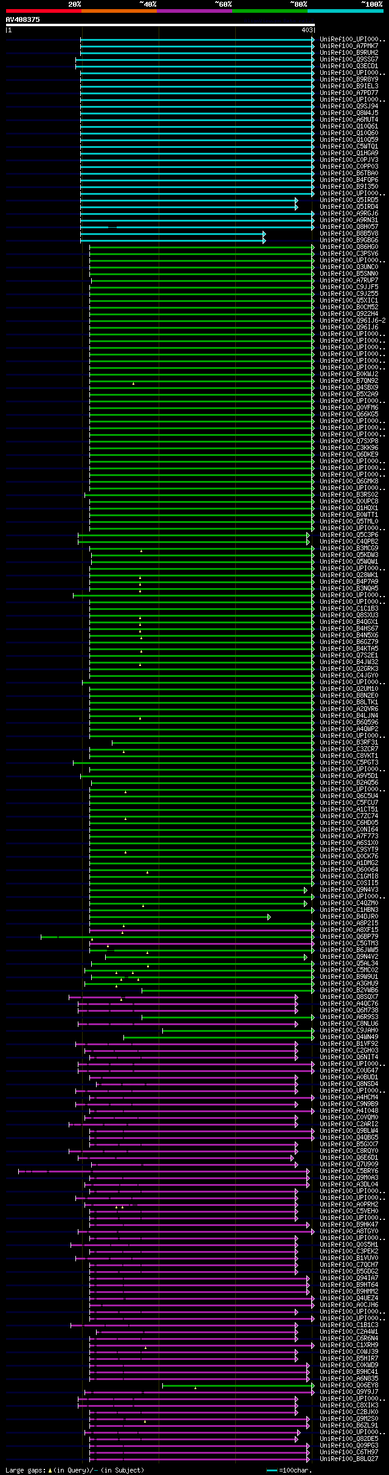The width and height of the screenshot is (389, 1475).
Task: Select the UniRef100_Q8H057 label
Action: [x=349, y=226]
